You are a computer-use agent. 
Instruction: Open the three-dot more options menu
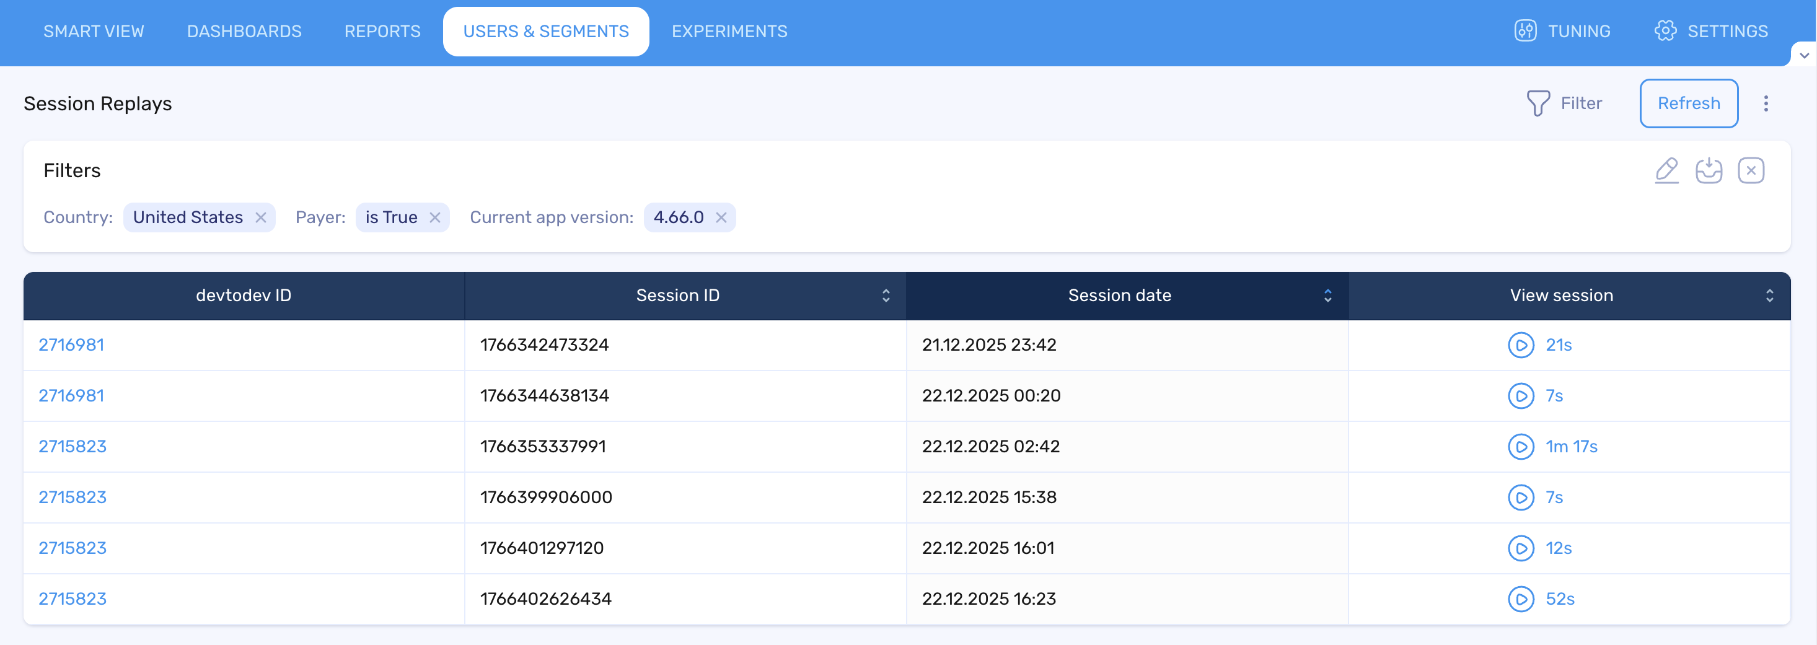click(x=1766, y=103)
